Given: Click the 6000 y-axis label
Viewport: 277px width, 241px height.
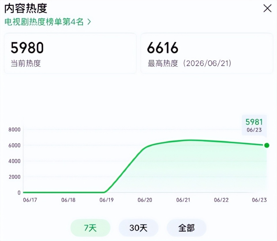Looking at the screenshot, I should click(14, 145).
